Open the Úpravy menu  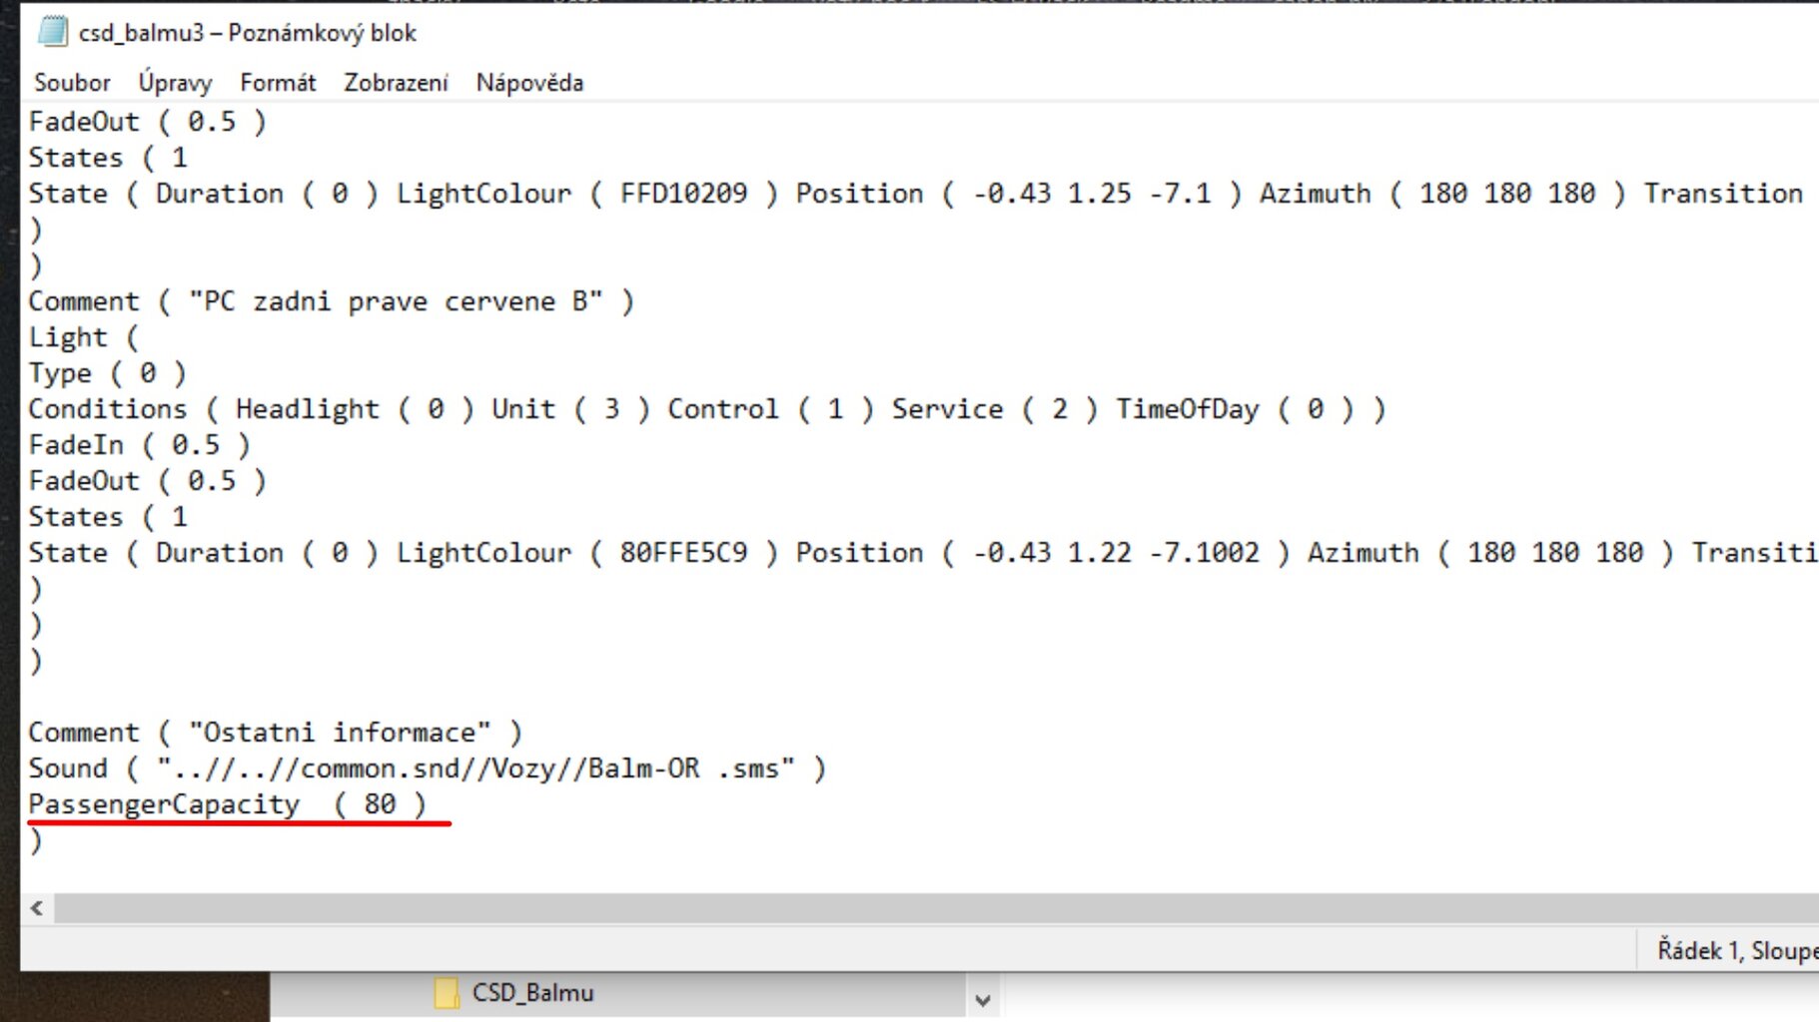175,83
